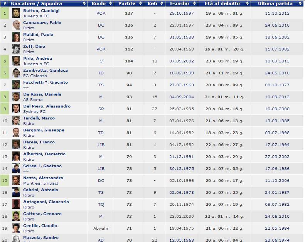The image size is (305, 242).
Task: Click the Juventus FC link under Buffon
Action: [36, 16]
